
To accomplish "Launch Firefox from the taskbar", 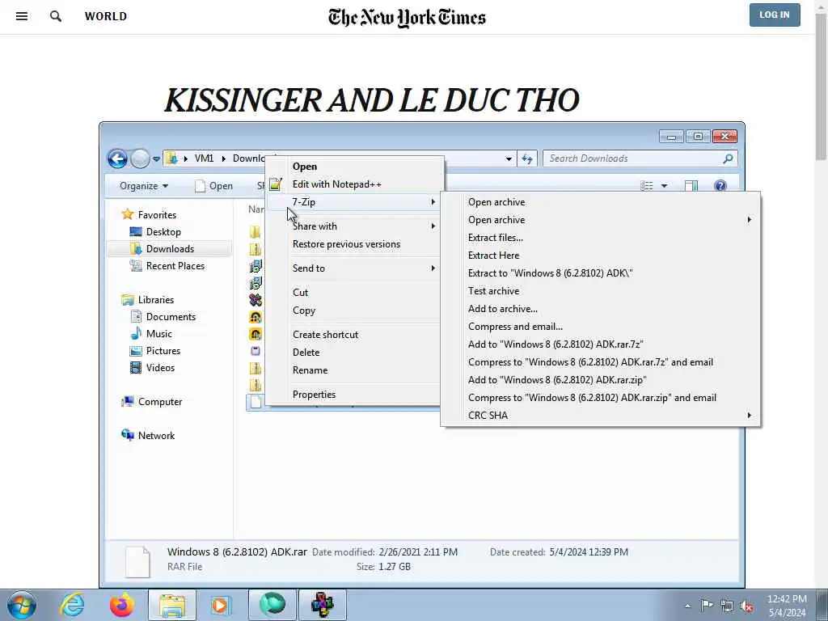I will click(x=122, y=605).
